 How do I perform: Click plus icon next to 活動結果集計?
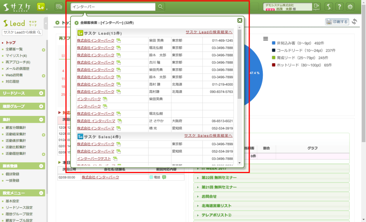44,135
